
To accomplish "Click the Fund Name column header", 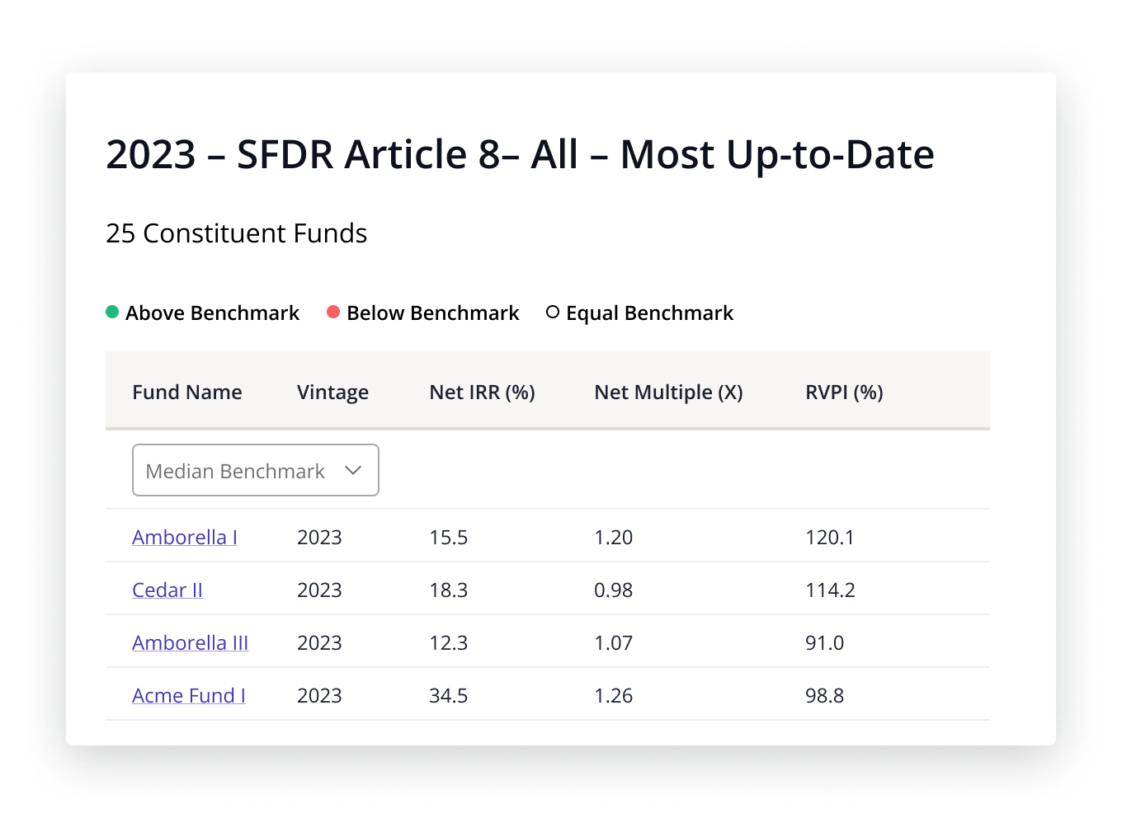I will 187,392.
